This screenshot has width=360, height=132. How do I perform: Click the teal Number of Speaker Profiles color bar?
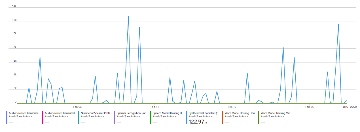pyautogui.click(x=79, y=118)
